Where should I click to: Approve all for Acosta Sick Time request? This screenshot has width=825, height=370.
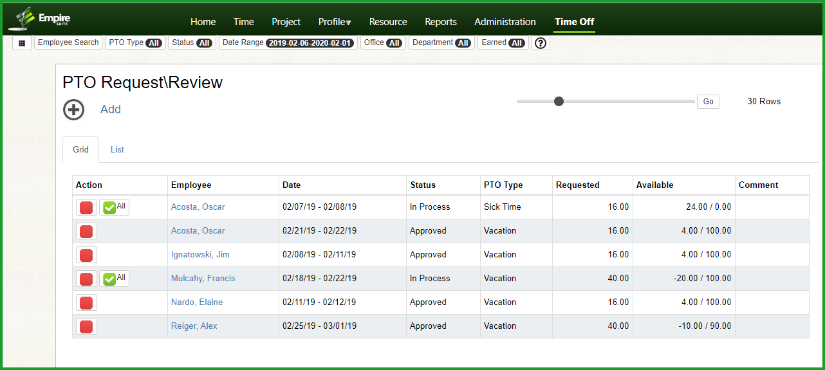115,207
